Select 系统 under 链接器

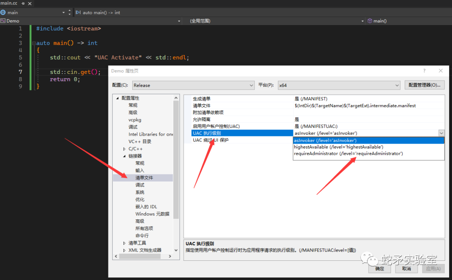[x=140, y=192]
